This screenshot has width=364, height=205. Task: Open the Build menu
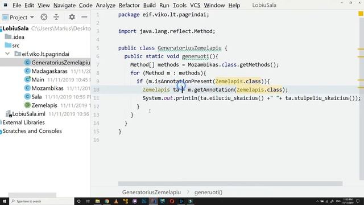point(149,5)
